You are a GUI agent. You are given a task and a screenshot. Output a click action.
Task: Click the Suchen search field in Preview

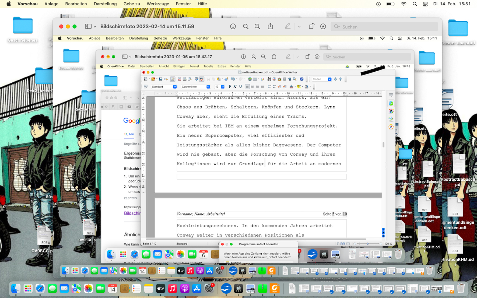tap(384, 27)
